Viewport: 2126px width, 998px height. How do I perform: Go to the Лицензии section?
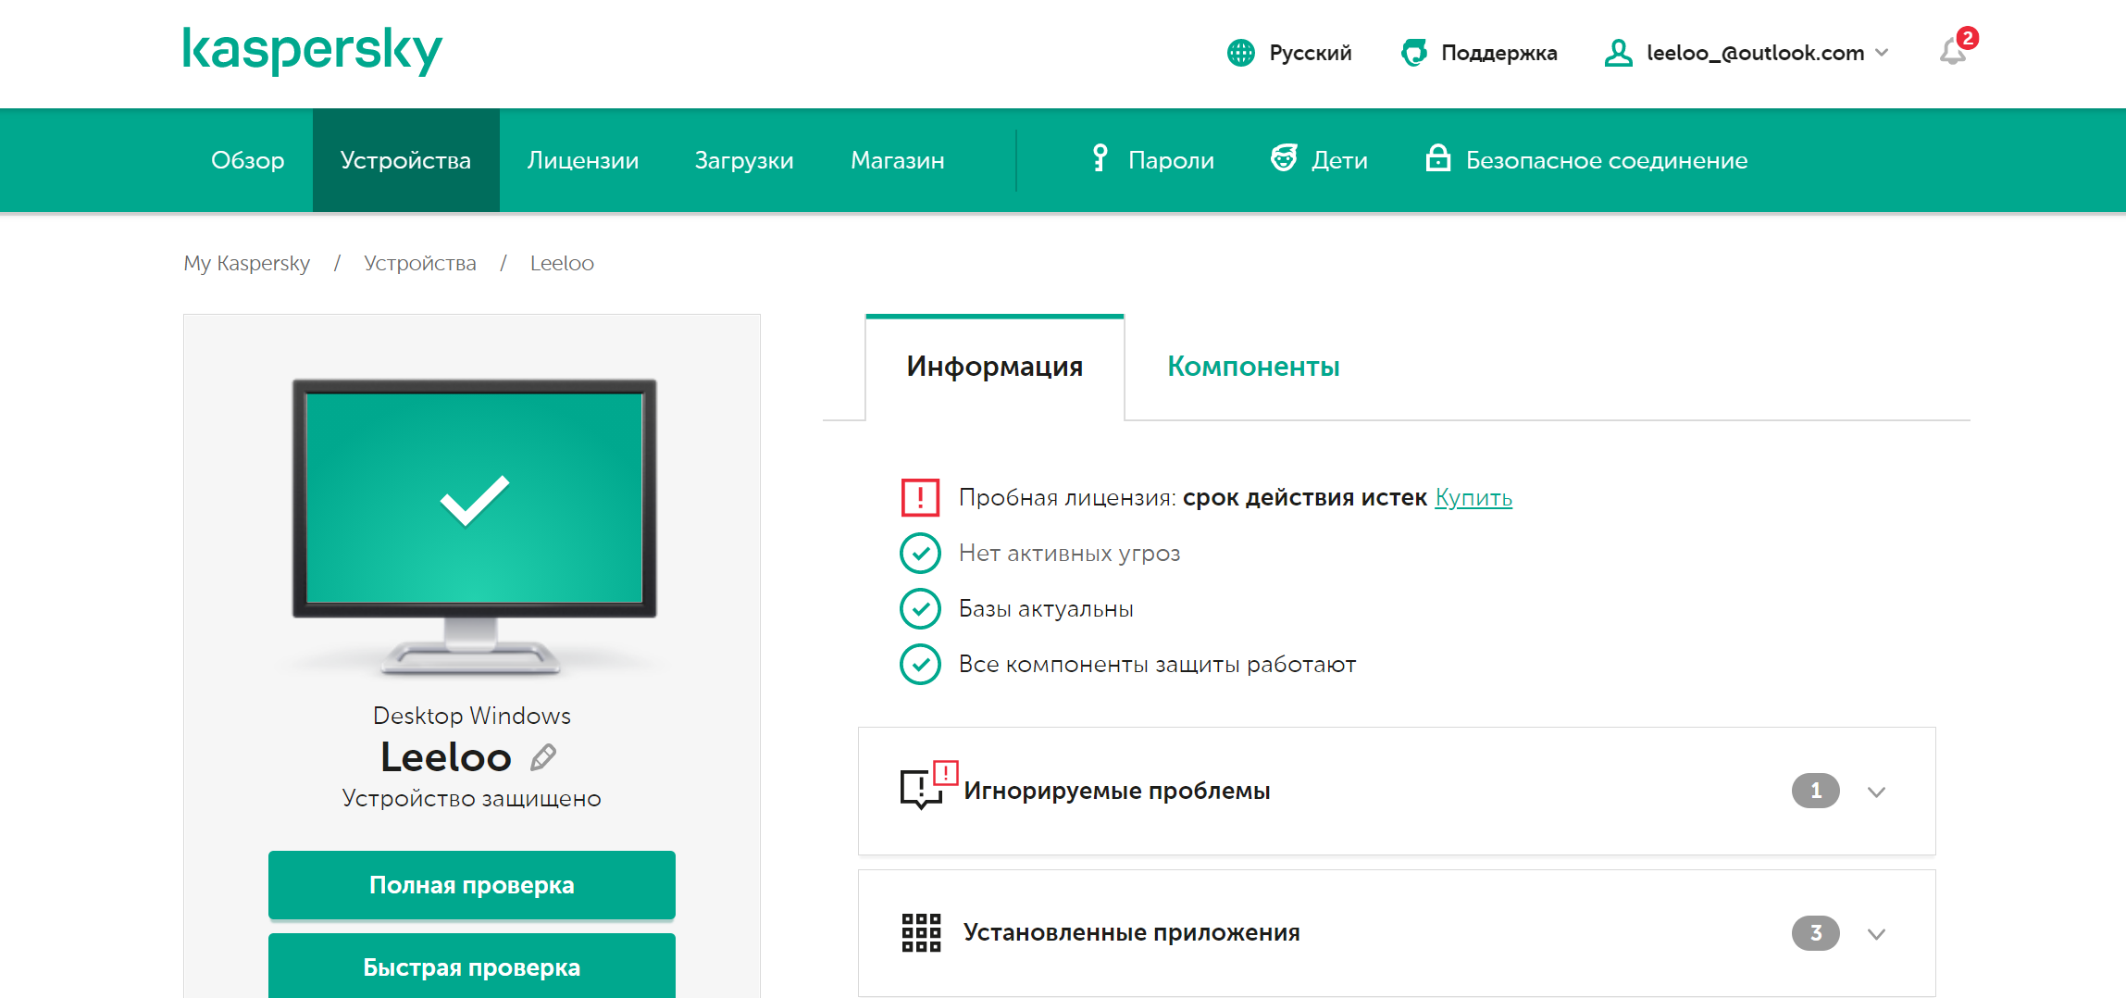click(583, 160)
